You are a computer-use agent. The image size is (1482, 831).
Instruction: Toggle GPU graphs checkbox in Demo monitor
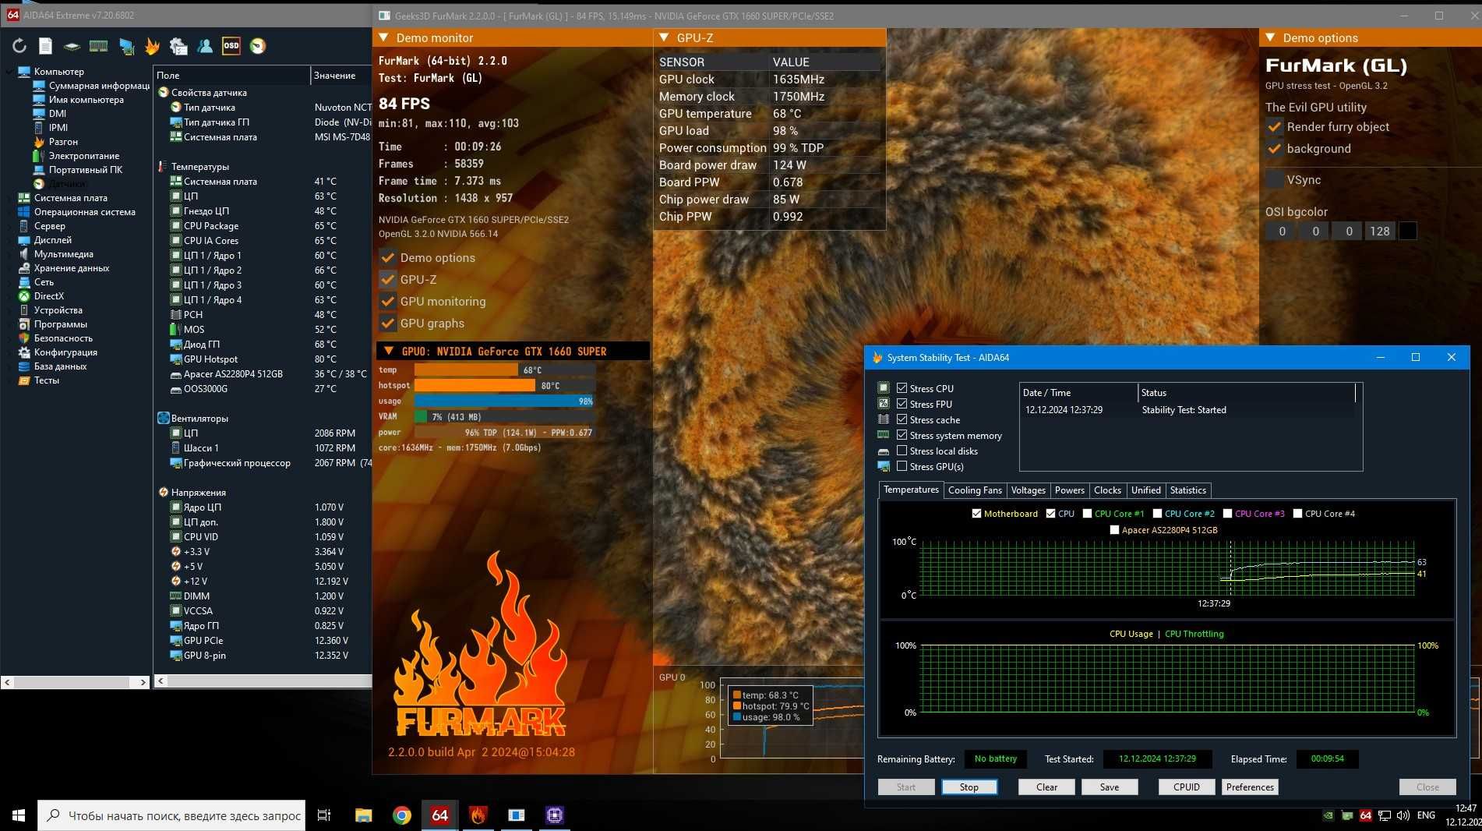pos(387,324)
